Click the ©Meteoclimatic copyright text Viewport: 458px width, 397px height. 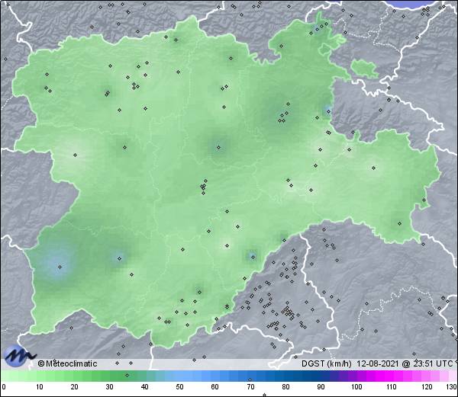pyautogui.click(x=68, y=363)
